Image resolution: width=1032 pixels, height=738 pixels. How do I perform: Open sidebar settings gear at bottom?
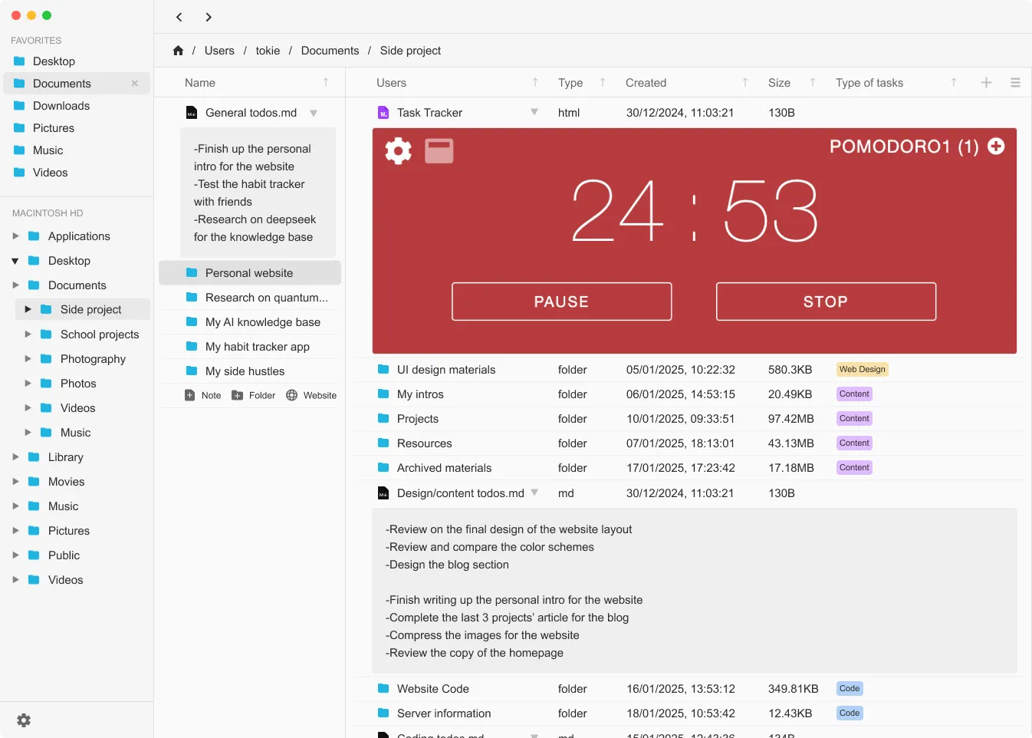[x=24, y=720]
